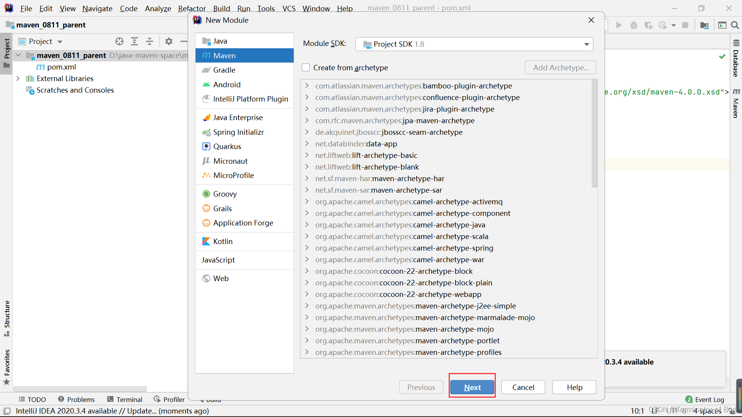
Task: Expand camel-archetype-activemq entry
Action: [307, 202]
